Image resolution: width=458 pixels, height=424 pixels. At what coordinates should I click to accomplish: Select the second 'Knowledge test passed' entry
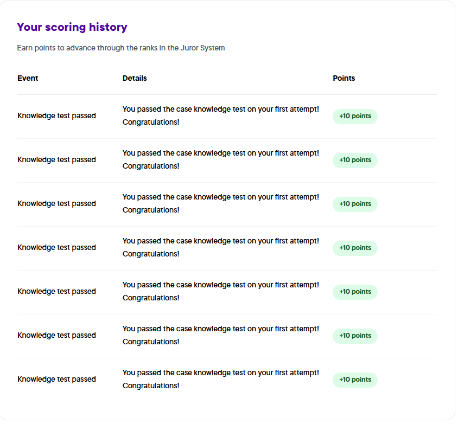pyautogui.click(x=56, y=159)
